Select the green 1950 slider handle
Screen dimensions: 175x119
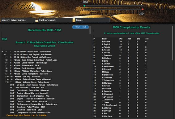coord(84,6)
